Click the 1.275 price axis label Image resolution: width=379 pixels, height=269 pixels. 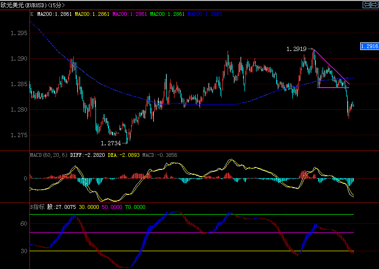[x=19, y=135]
